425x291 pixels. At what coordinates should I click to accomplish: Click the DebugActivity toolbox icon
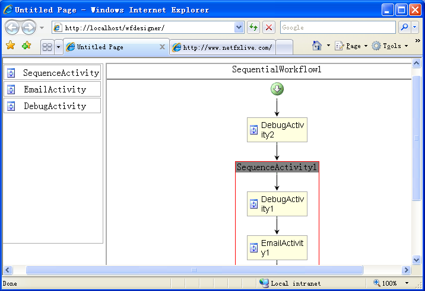[x=11, y=106]
